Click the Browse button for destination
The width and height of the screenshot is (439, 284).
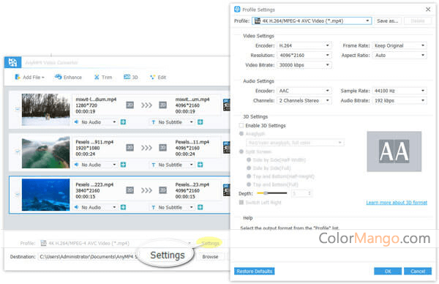click(210, 257)
